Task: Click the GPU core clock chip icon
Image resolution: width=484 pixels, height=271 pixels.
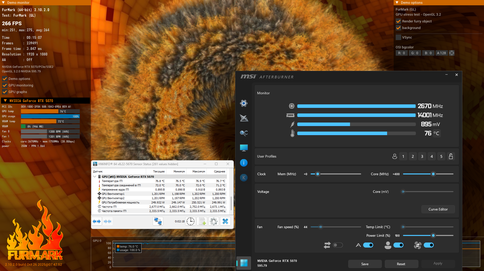Action: 292,106
